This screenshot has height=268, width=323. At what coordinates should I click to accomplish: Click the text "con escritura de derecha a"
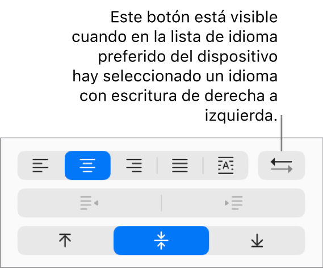[x=178, y=96]
